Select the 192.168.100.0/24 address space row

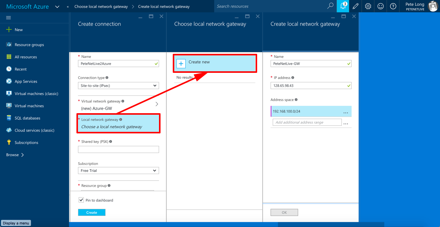point(311,111)
